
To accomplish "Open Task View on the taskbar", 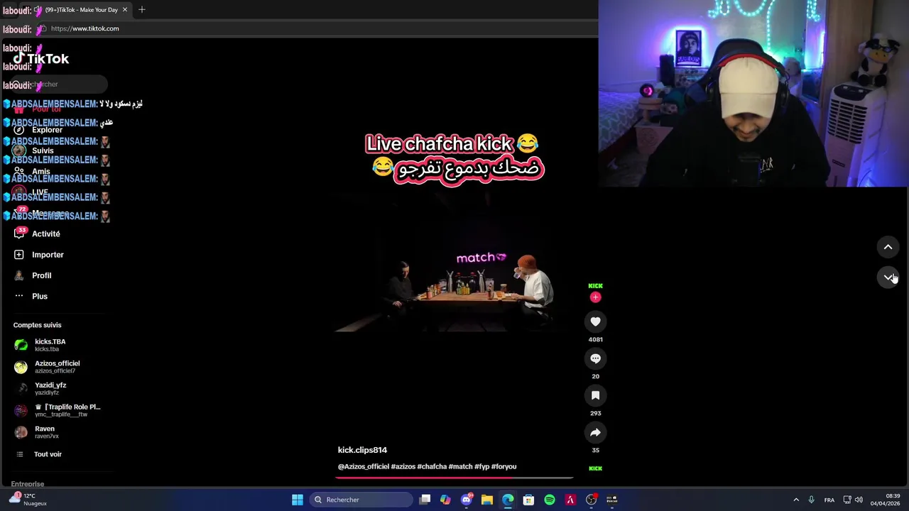I will point(425,500).
